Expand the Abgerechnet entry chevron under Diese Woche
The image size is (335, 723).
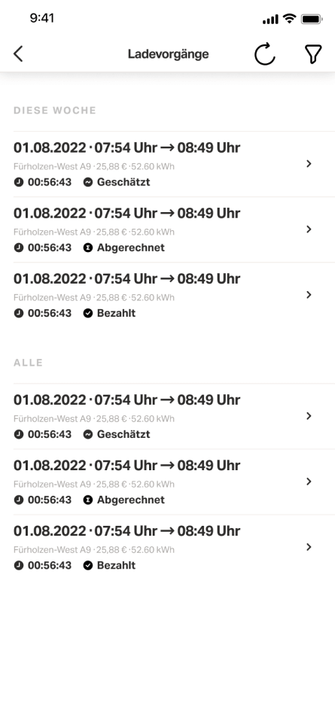point(309,229)
